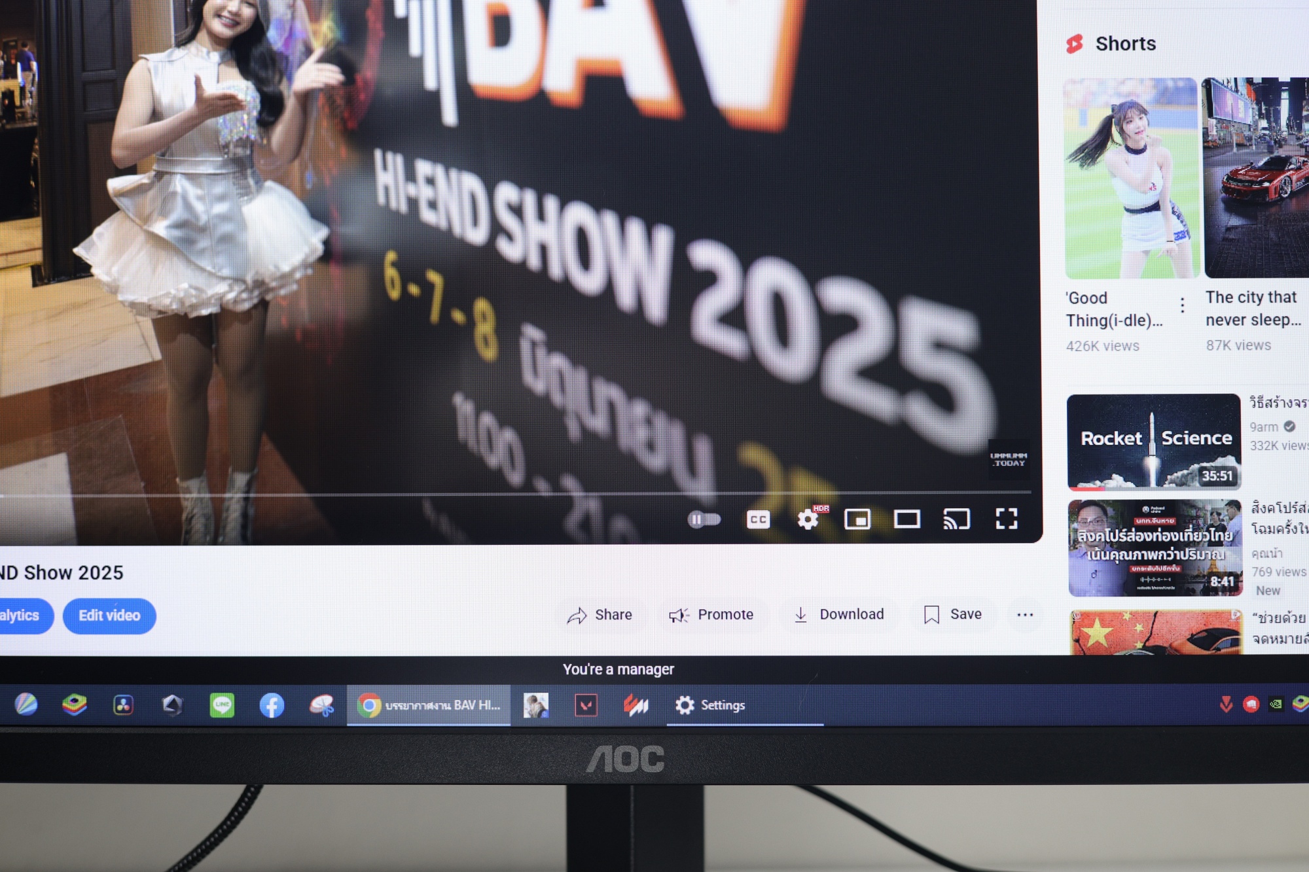This screenshot has height=872, width=1309.
Task: Save the video to a playlist
Action: click(x=952, y=614)
